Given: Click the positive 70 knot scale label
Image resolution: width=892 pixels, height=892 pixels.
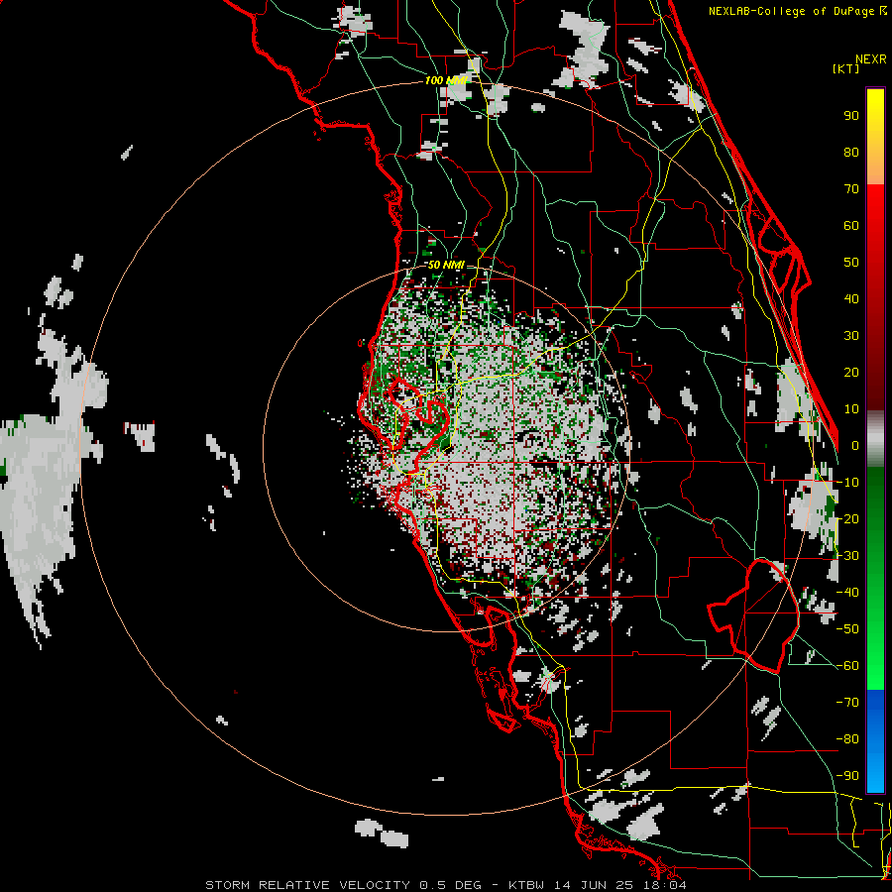Looking at the screenshot, I should coord(851,189).
